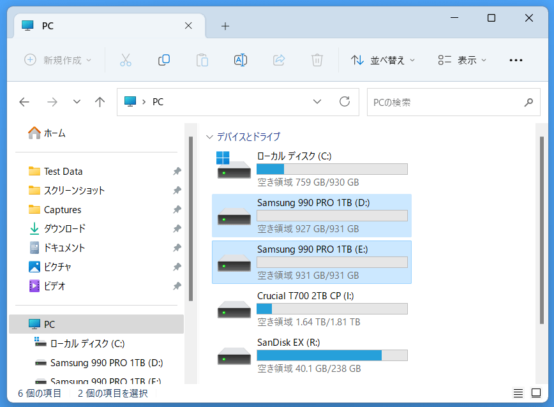This screenshot has width=554, height=407.
Task: Click the 新規作成 new button
Action: pyautogui.click(x=58, y=60)
